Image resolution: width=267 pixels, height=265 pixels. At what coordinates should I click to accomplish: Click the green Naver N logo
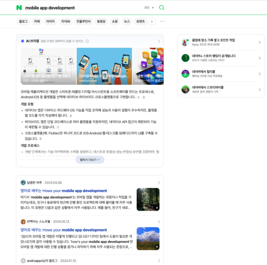pos(19,8)
